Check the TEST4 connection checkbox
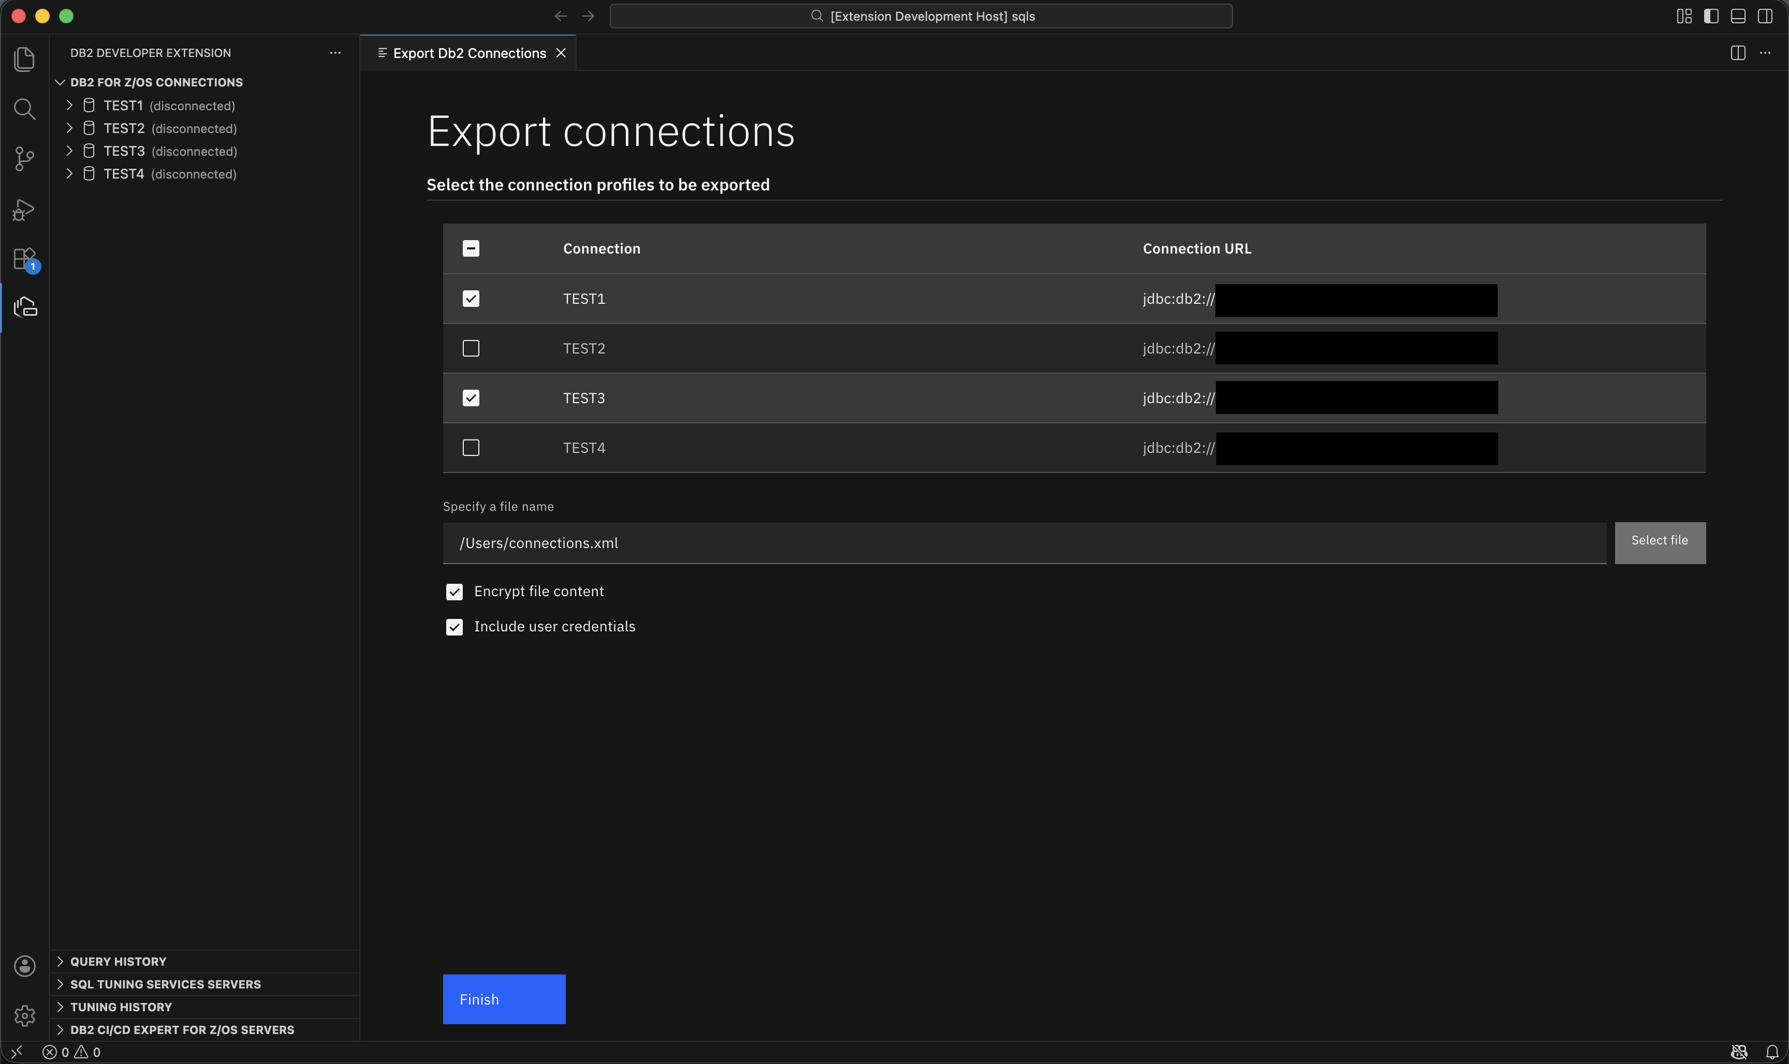This screenshot has height=1064, width=1789. pos(471,448)
